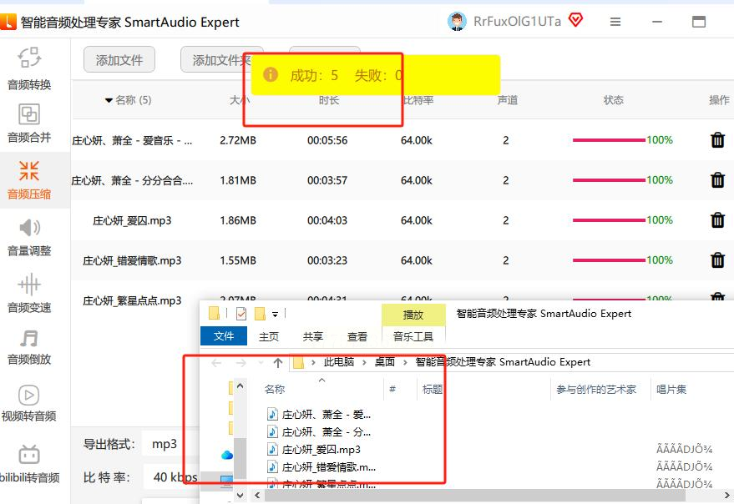Click the 唱片集 column header
This screenshot has width=734, height=504.
(x=671, y=390)
